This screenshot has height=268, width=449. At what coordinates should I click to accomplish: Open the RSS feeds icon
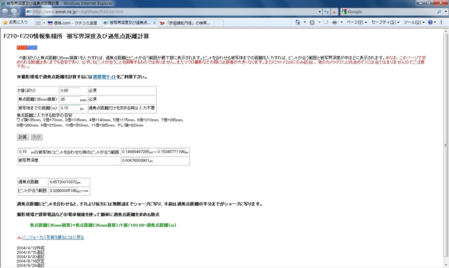312,22
